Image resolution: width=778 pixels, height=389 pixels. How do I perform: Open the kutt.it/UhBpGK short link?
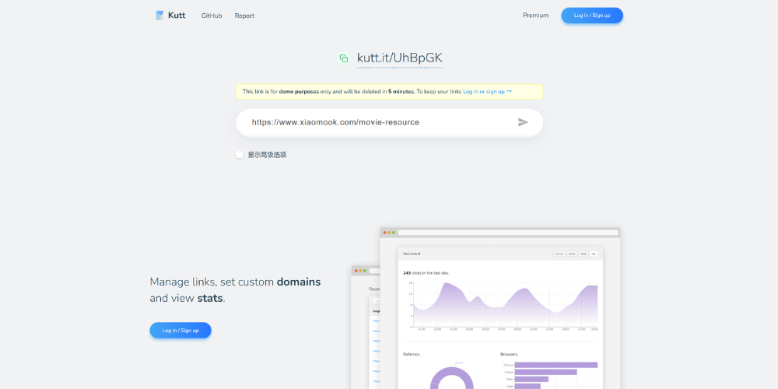point(399,58)
